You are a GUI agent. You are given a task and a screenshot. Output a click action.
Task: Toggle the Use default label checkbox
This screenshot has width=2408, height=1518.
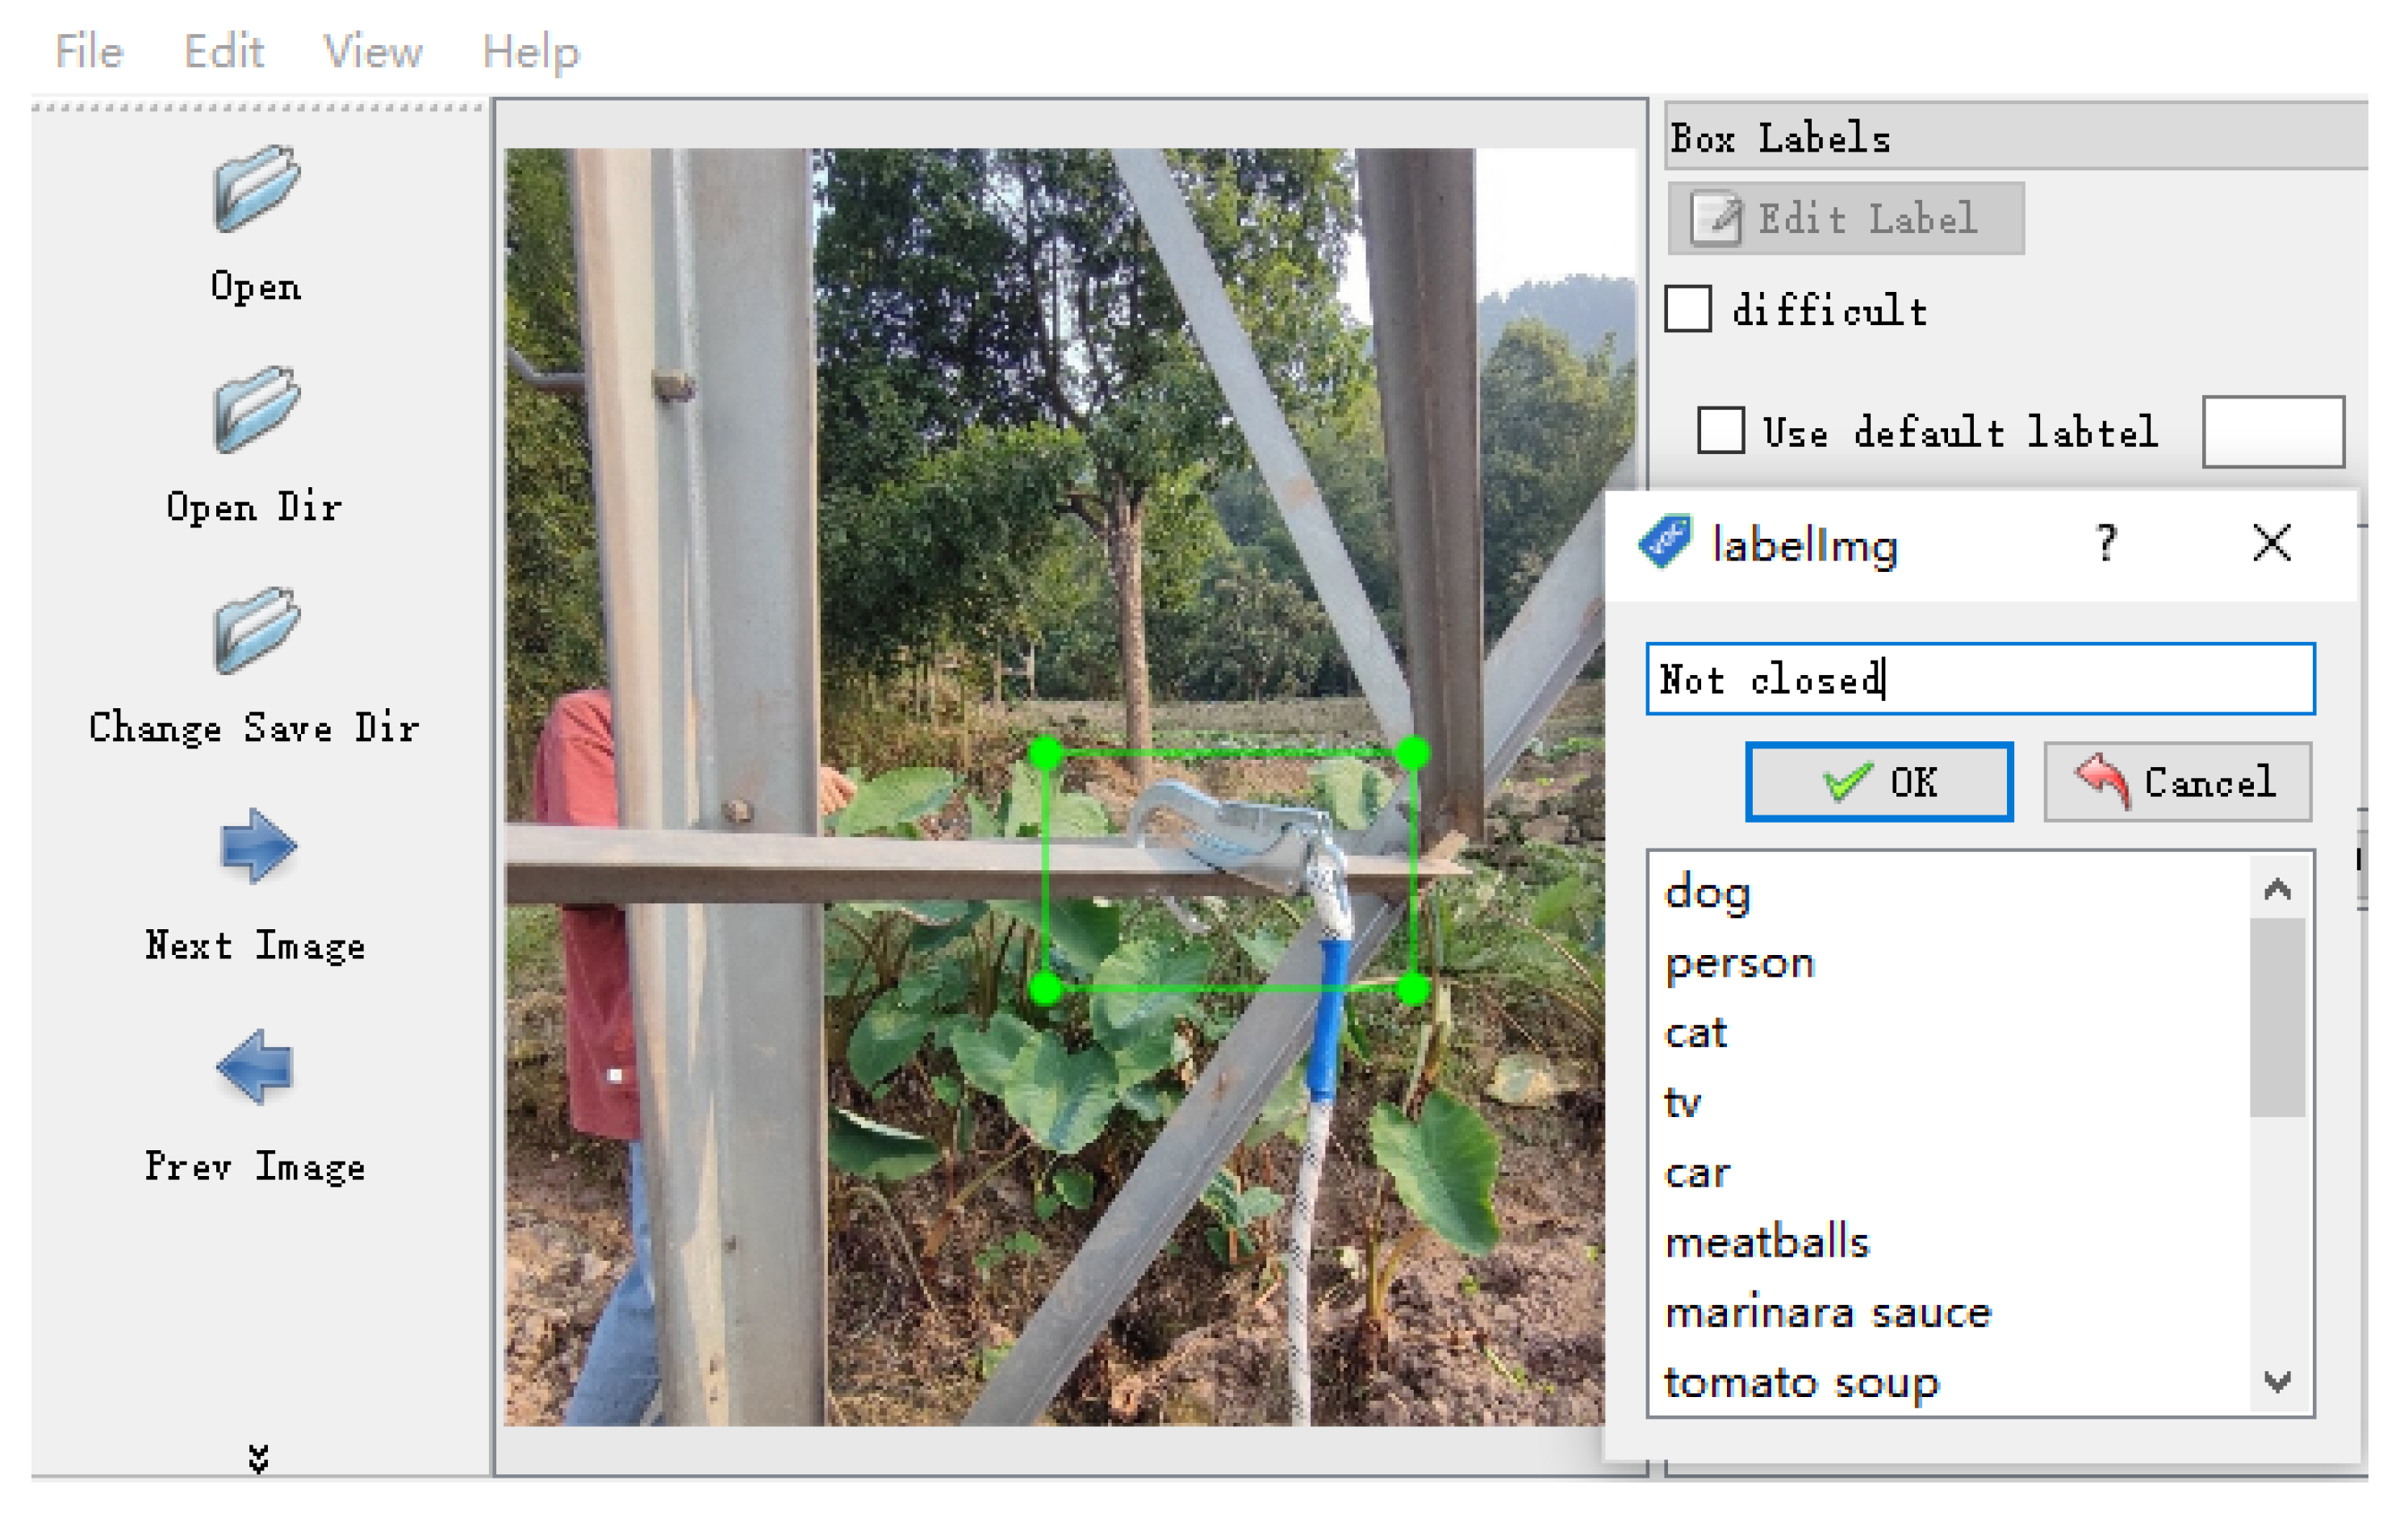tap(1721, 430)
